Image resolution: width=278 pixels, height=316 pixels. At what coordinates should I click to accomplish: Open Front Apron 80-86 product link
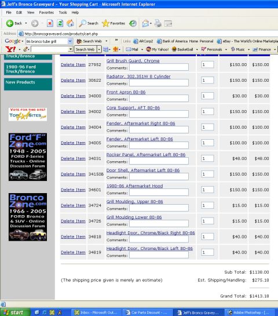pos(126,92)
